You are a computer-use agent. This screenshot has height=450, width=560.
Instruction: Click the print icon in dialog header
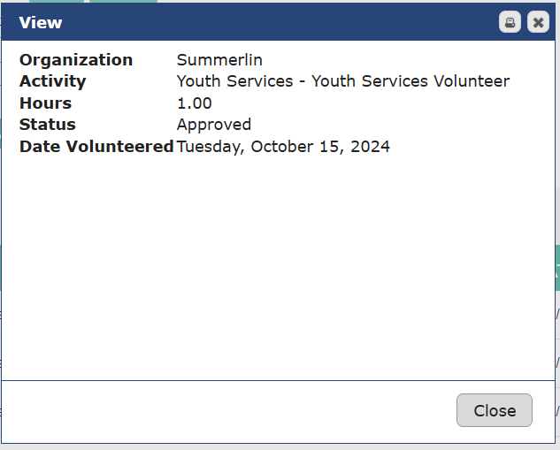pyautogui.click(x=510, y=22)
